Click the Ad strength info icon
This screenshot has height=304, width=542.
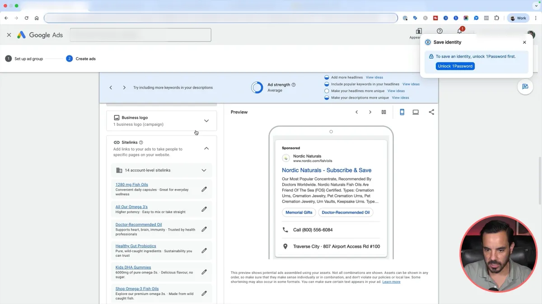(294, 85)
